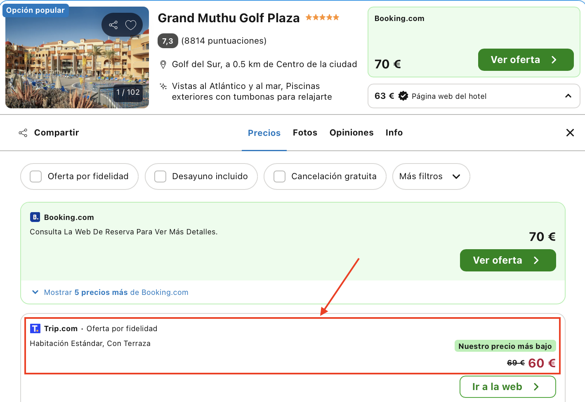
Task: Click the Compartir share icon
Action: 23,133
